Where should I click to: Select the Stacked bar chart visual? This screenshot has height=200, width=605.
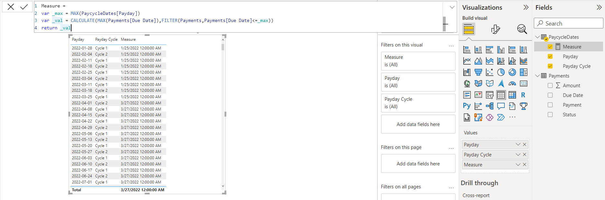467,50
